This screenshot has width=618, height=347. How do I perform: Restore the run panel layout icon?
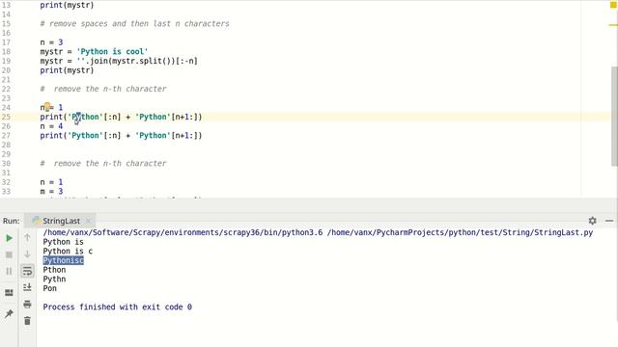tap(9, 293)
